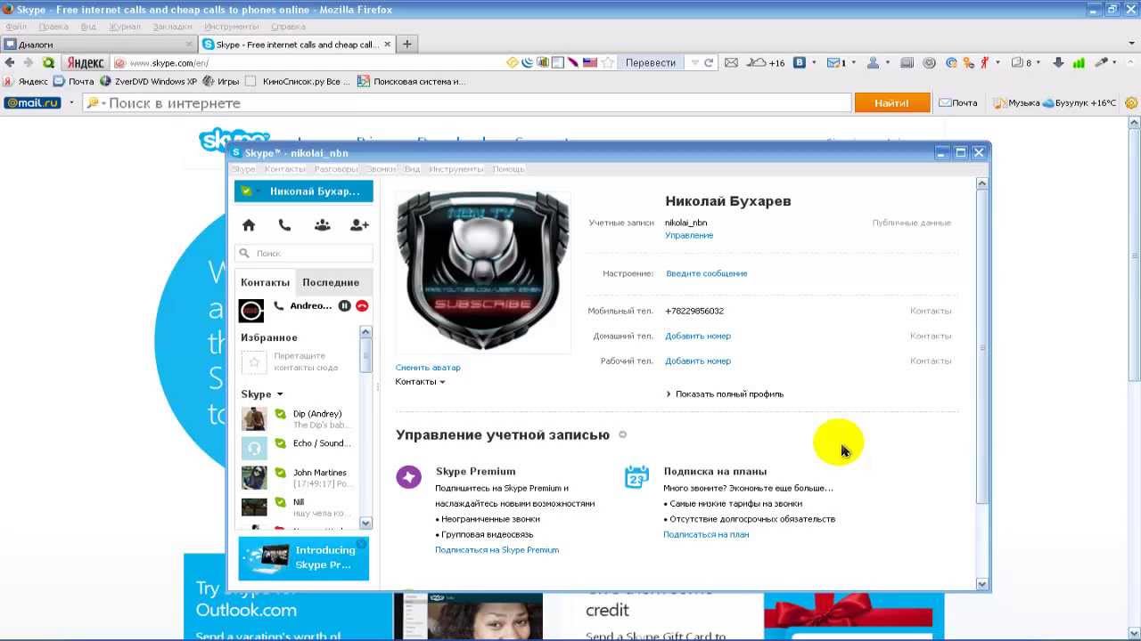Open the Introducing Skype Premium banner

pyautogui.click(x=303, y=558)
